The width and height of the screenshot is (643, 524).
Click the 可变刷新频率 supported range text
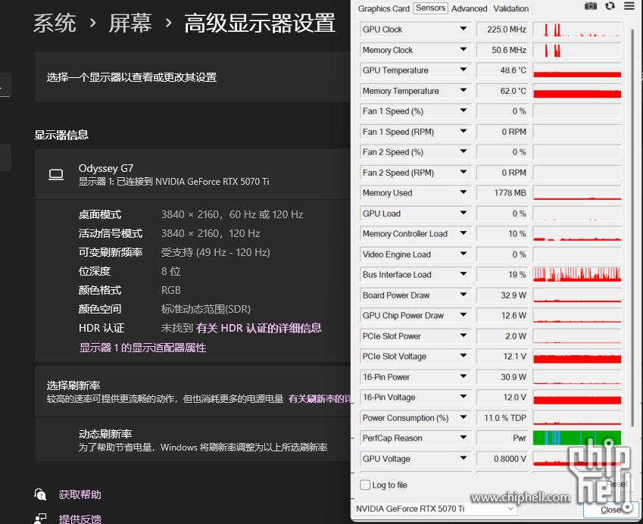tap(215, 252)
